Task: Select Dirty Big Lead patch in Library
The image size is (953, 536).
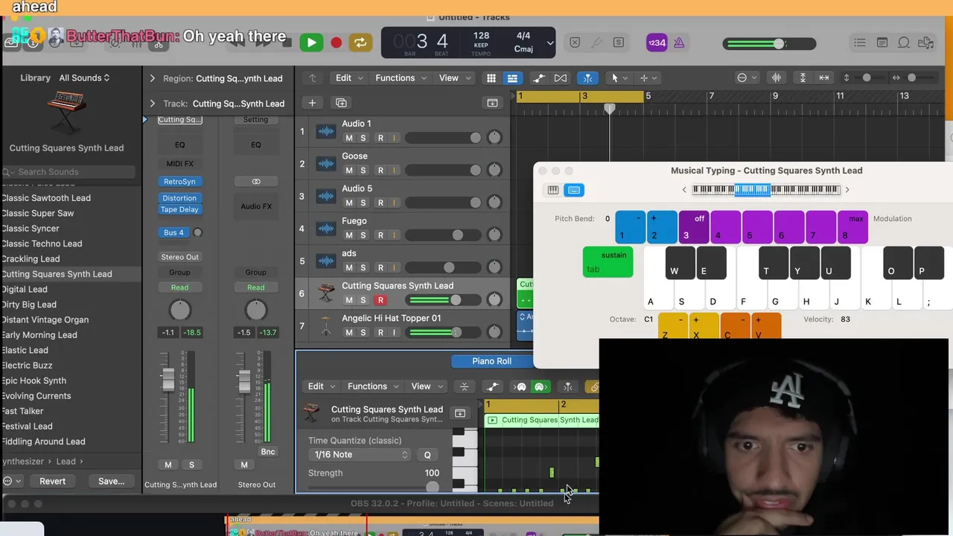Action: coord(29,304)
